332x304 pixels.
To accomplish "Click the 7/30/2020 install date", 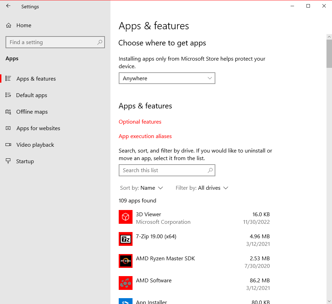I will (257, 266).
